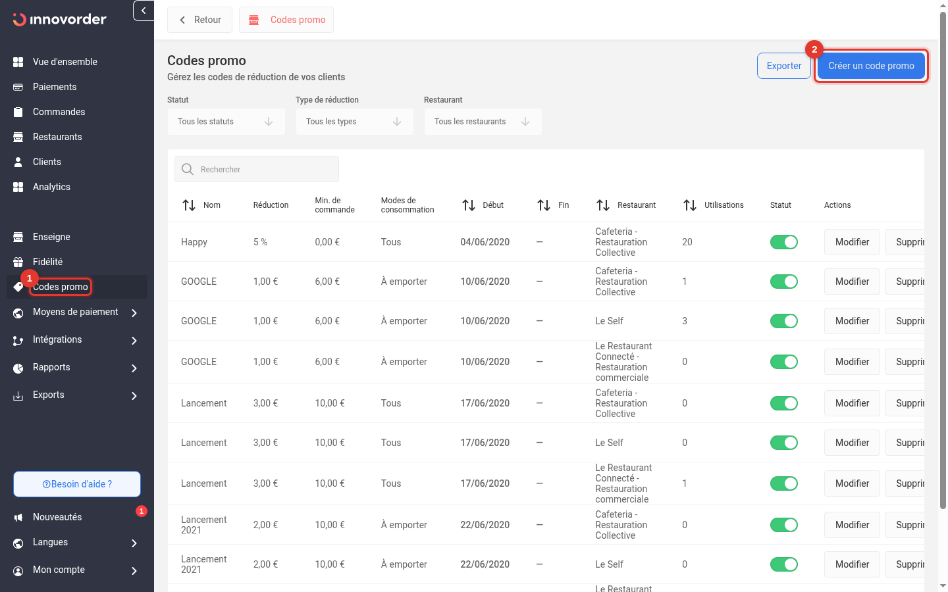Screen dimensions: 948x592
Task: Sort by Utilisations arrows icon
Action: click(x=690, y=205)
